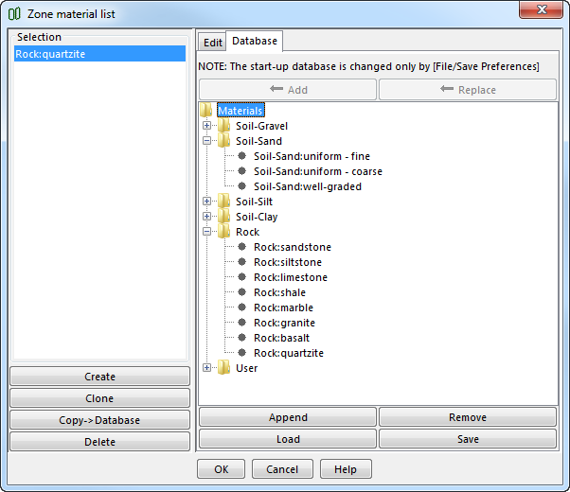The image size is (570, 492).
Task: Click bullet icon beside Rock:siltstone
Action: tap(241, 262)
